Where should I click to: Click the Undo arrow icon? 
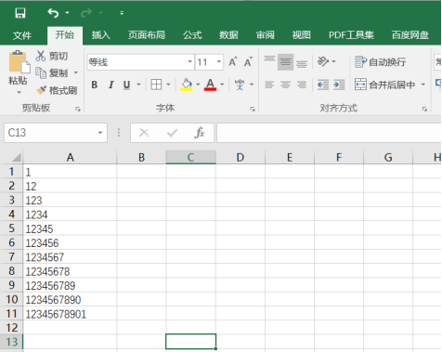53,13
